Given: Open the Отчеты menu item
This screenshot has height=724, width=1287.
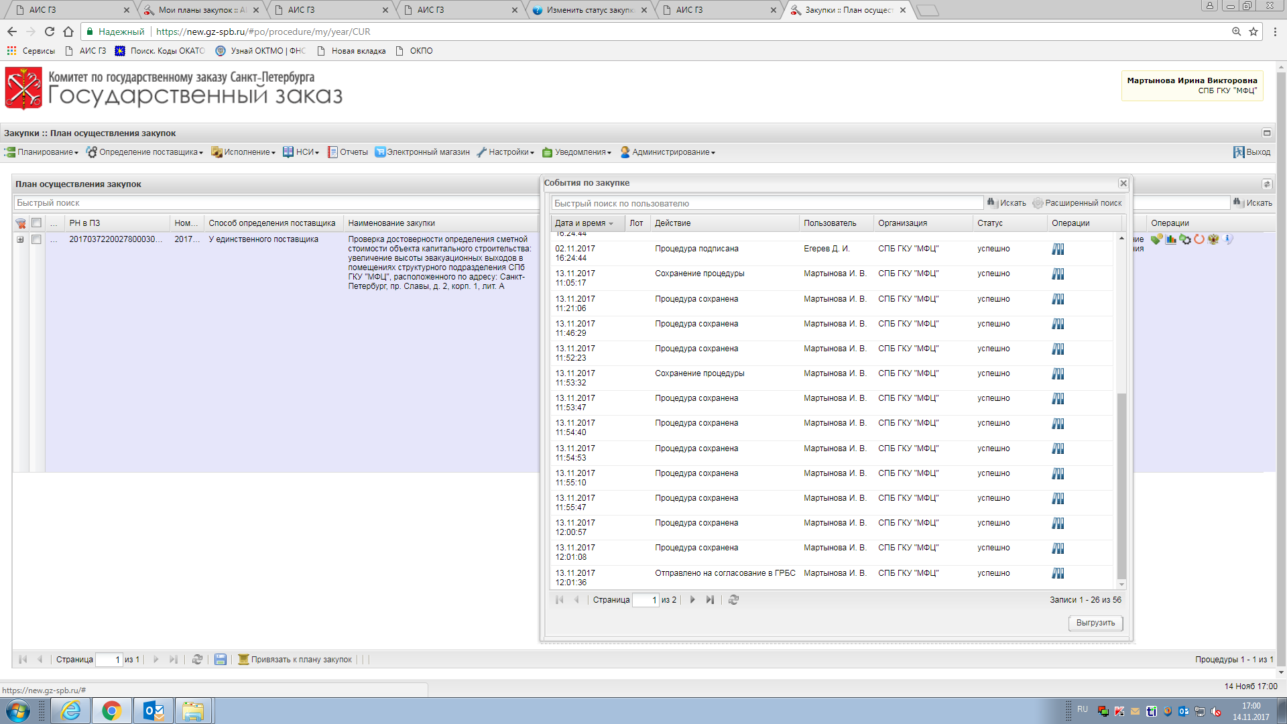Looking at the screenshot, I should point(348,152).
